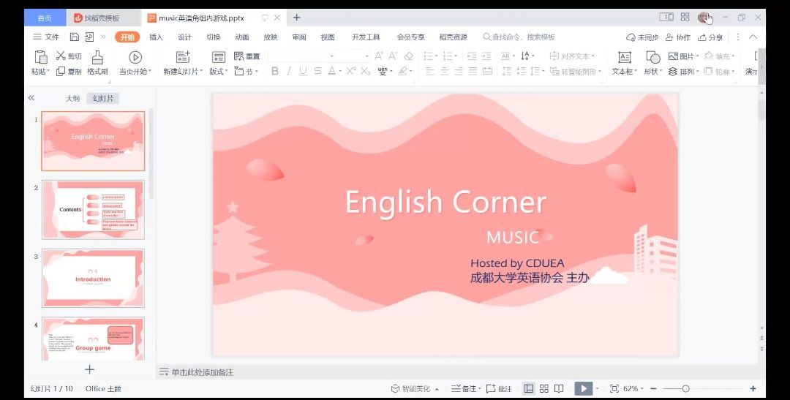Start slideshow from current slide (当页开始)
Screen dimensions: 790x400
tap(135, 58)
